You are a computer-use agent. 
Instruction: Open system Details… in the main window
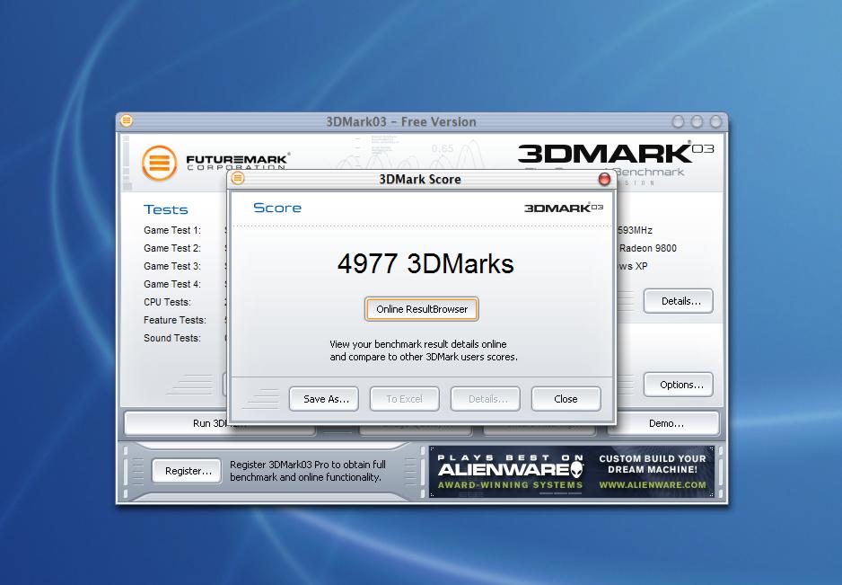(x=679, y=301)
